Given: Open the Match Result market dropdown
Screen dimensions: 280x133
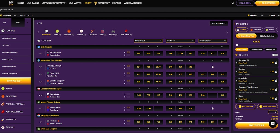Looking at the screenshot, I should [x=148, y=41].
